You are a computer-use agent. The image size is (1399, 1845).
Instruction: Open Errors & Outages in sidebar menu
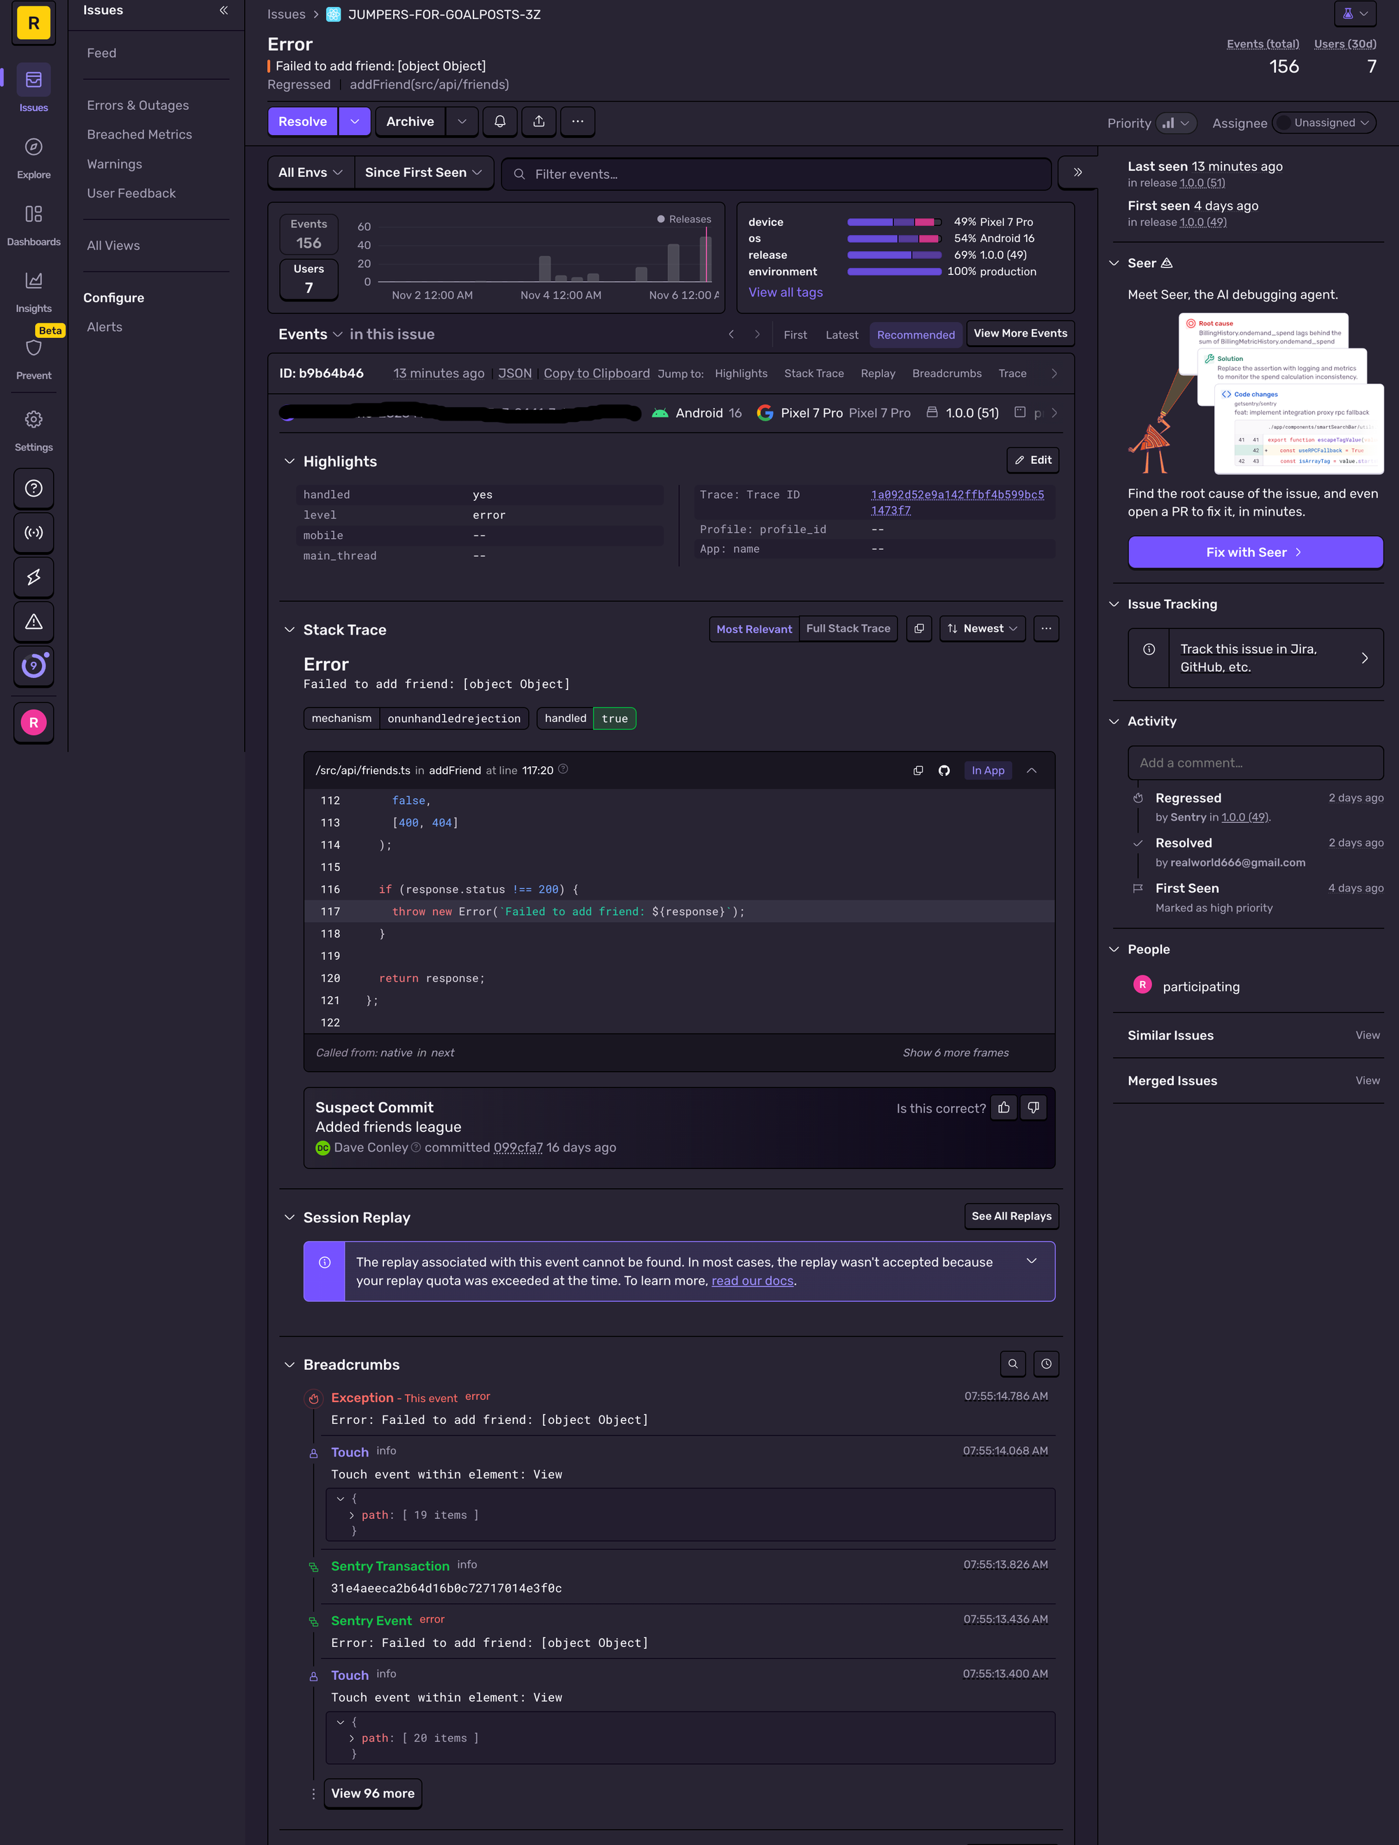tap(138, 105)
